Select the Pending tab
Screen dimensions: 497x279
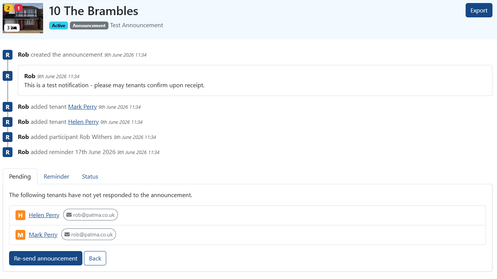click(20, 177)
